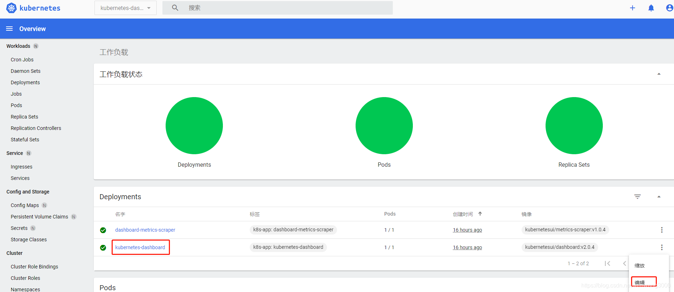The image size is (674, 292).
Task: Open the dashboard-metrics-scraper deployment link
Action: coord(145,230)
